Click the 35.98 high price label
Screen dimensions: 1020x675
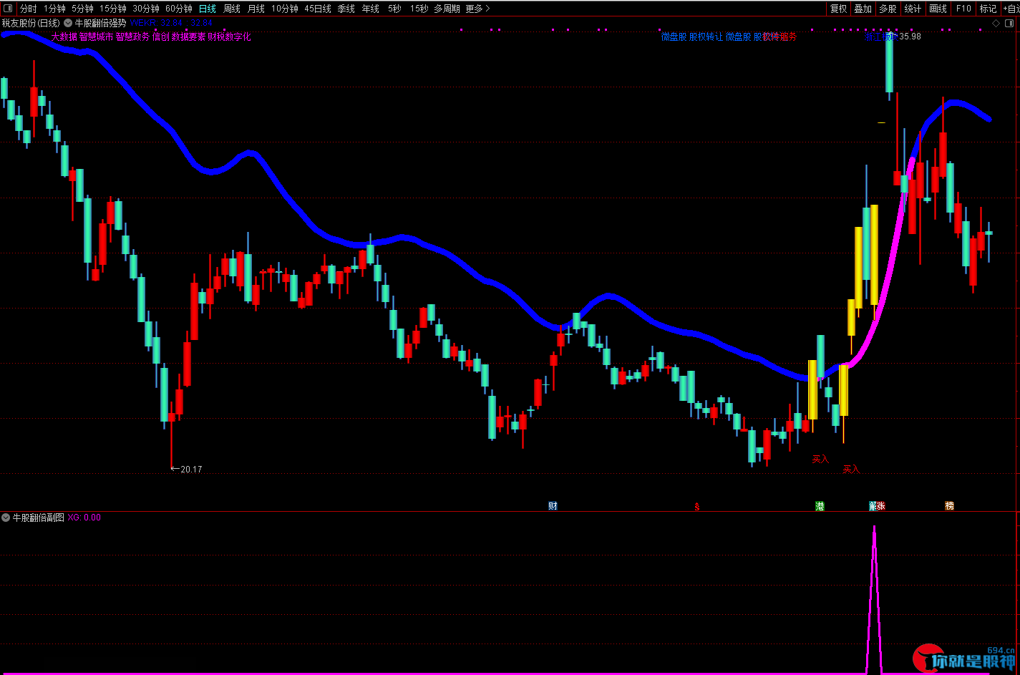click(x=910, y=37)
